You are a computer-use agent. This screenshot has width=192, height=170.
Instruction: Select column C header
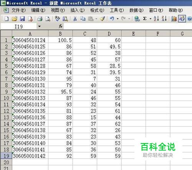tap(85, 33)
